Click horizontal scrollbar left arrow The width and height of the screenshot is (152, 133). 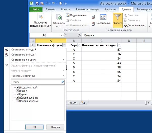point(149,103)
